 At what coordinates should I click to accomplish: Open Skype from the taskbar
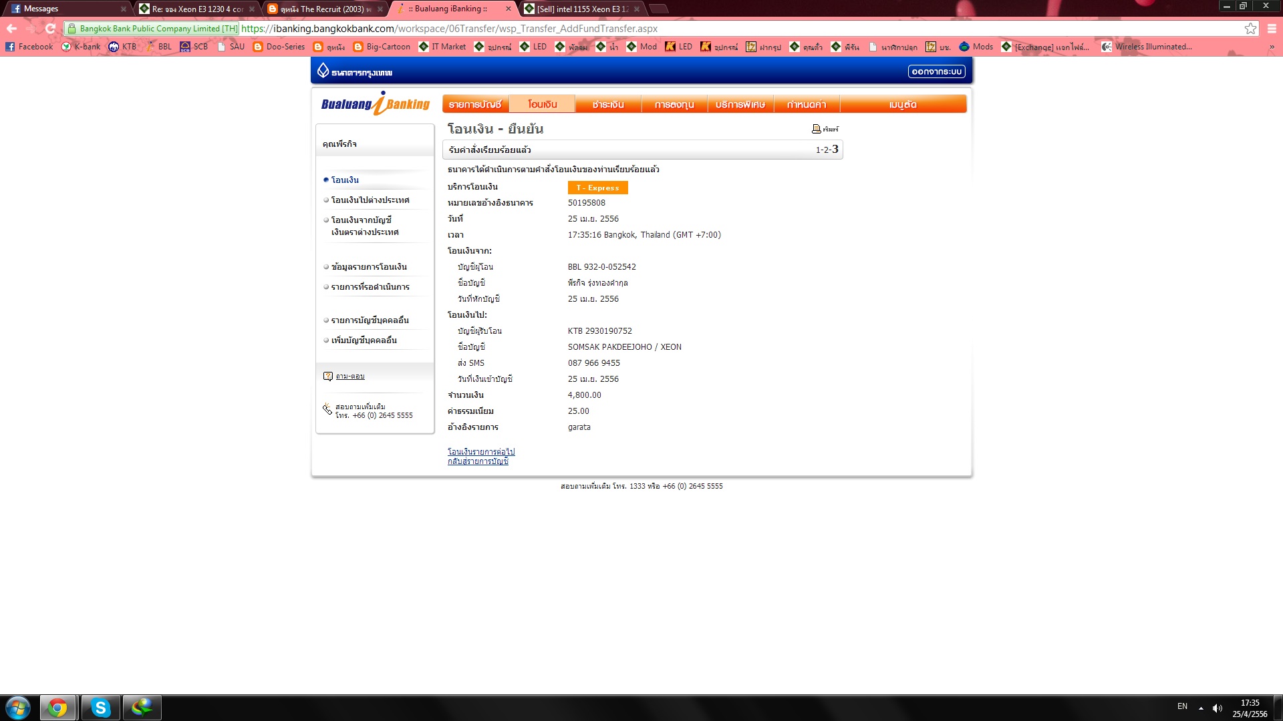point(101,708)
